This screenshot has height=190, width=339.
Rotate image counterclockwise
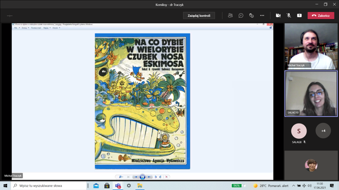(156, 177)
